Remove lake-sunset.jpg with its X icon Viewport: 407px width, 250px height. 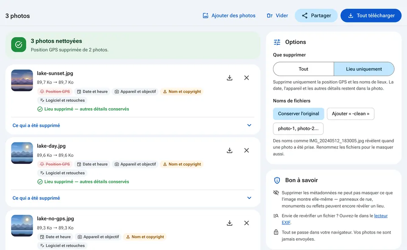coord(247,78)
